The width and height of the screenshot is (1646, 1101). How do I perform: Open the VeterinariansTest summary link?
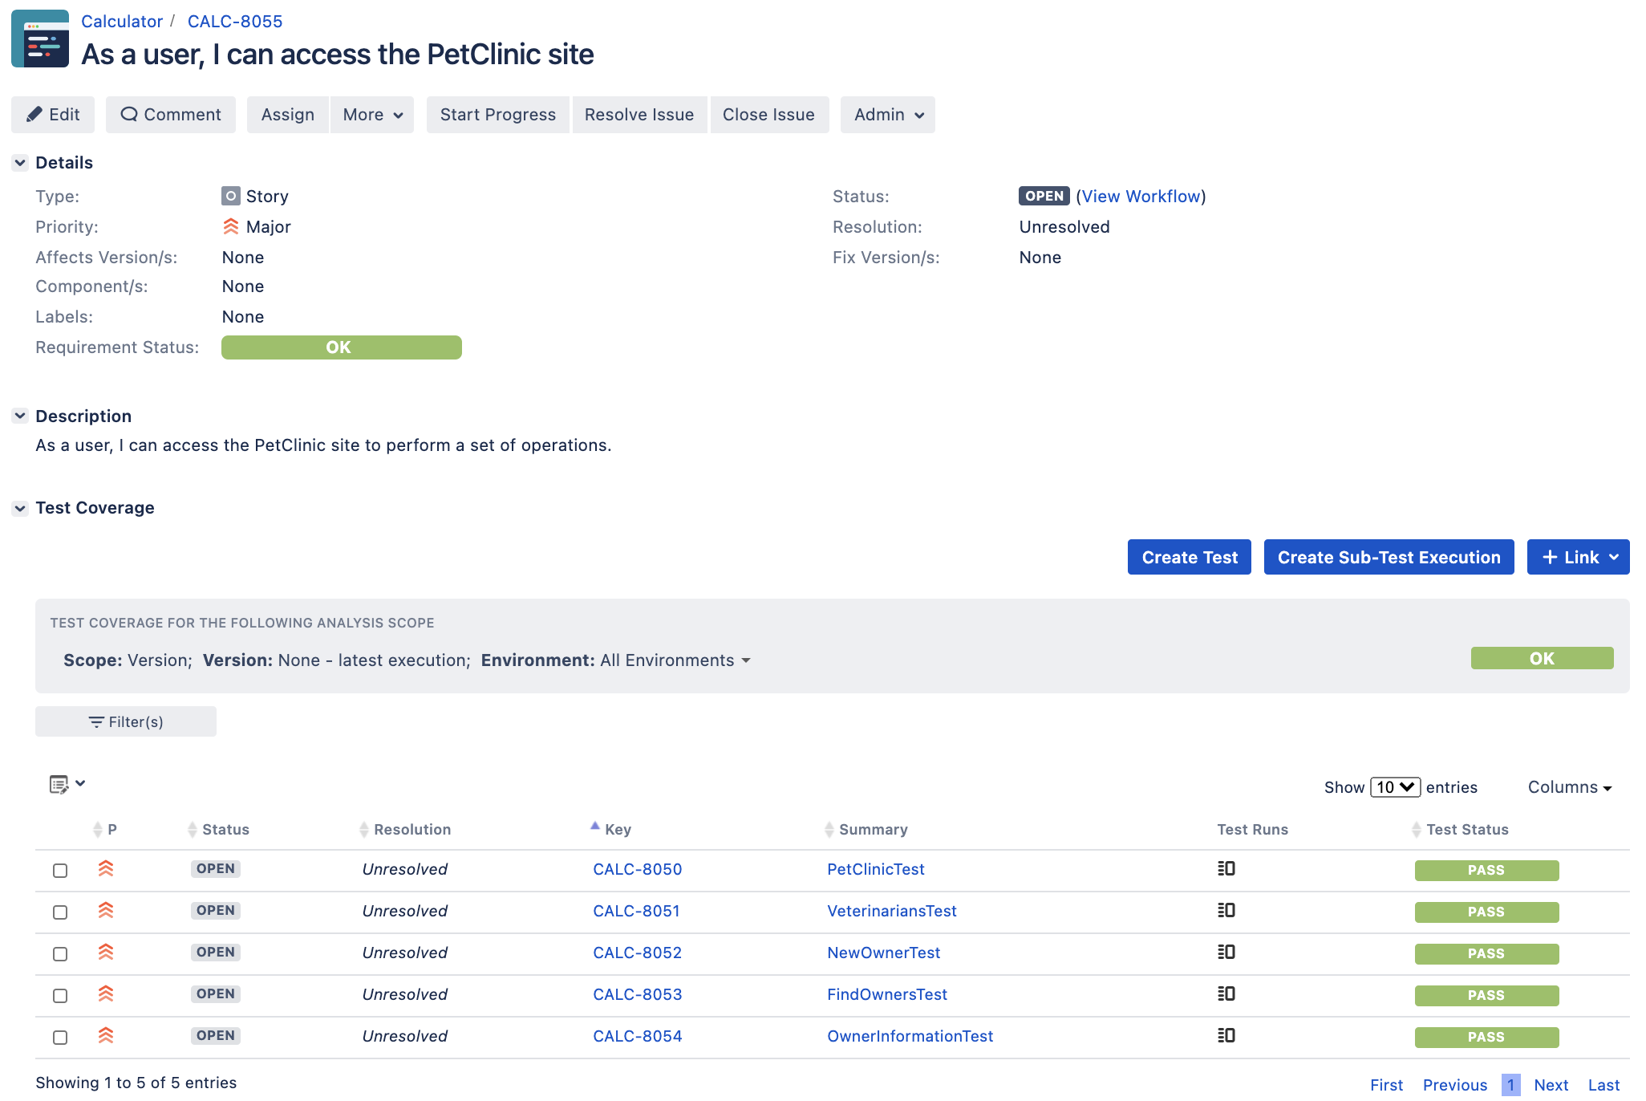(891, 911)
